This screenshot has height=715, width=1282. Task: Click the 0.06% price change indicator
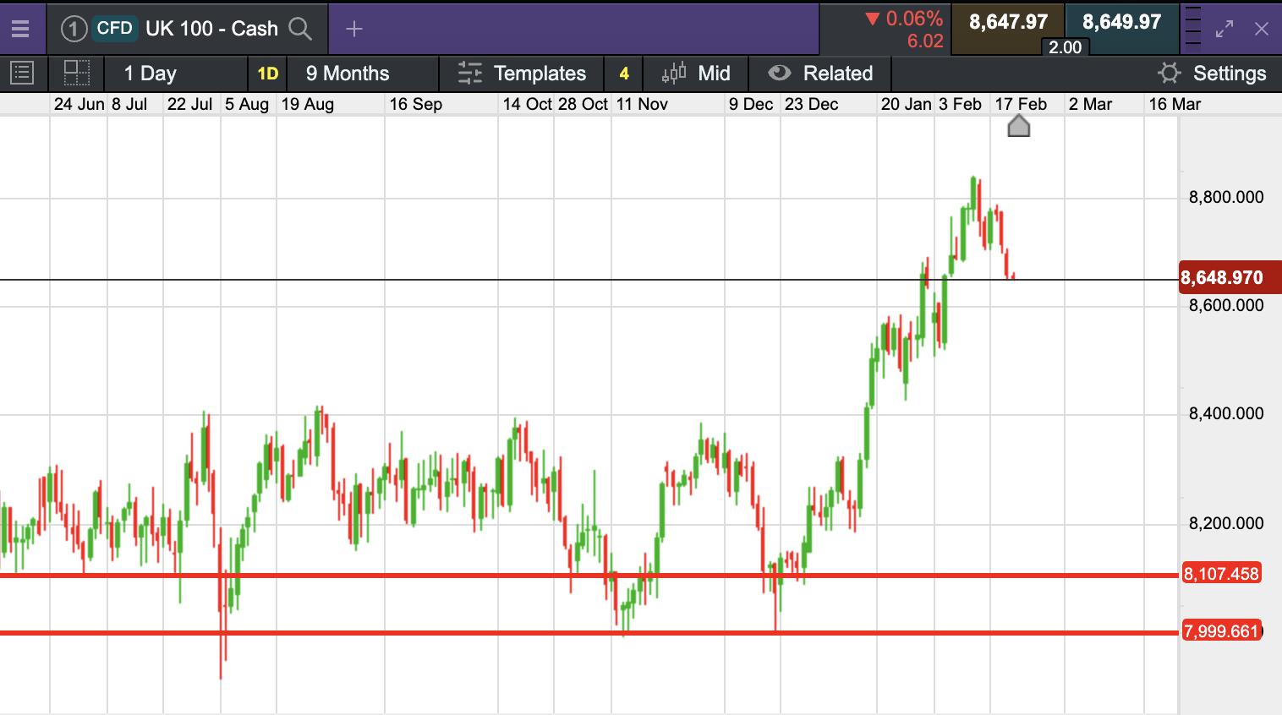[904, 19]
